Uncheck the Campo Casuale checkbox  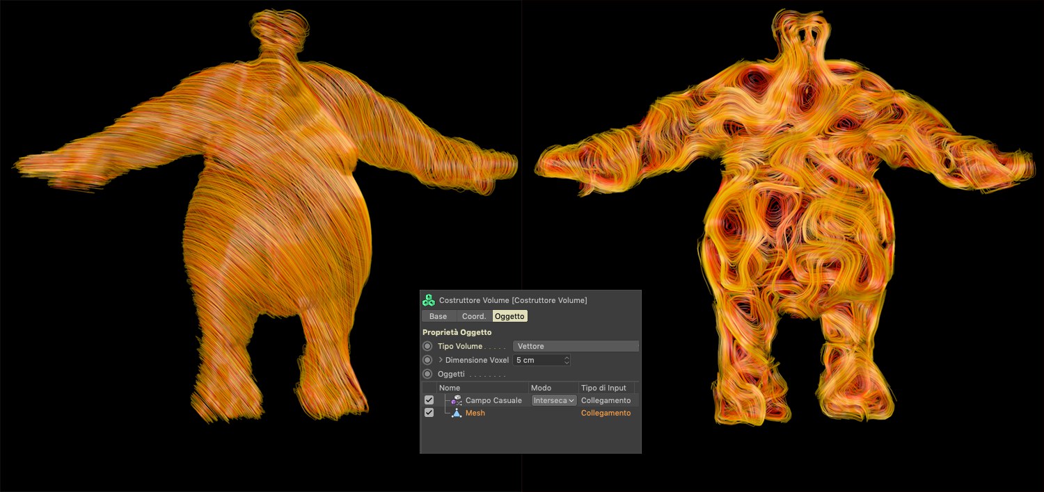[429, 400]
